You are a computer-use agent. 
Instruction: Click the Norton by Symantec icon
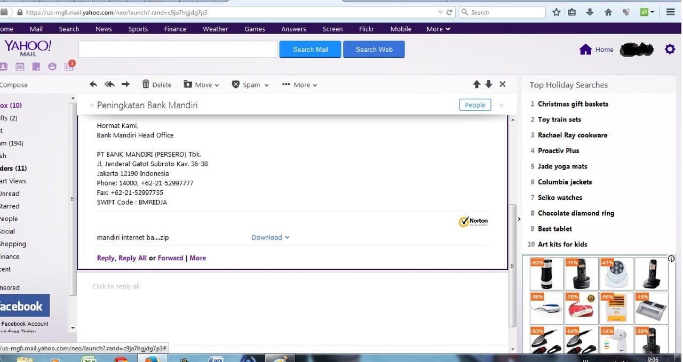pos(473,222)
